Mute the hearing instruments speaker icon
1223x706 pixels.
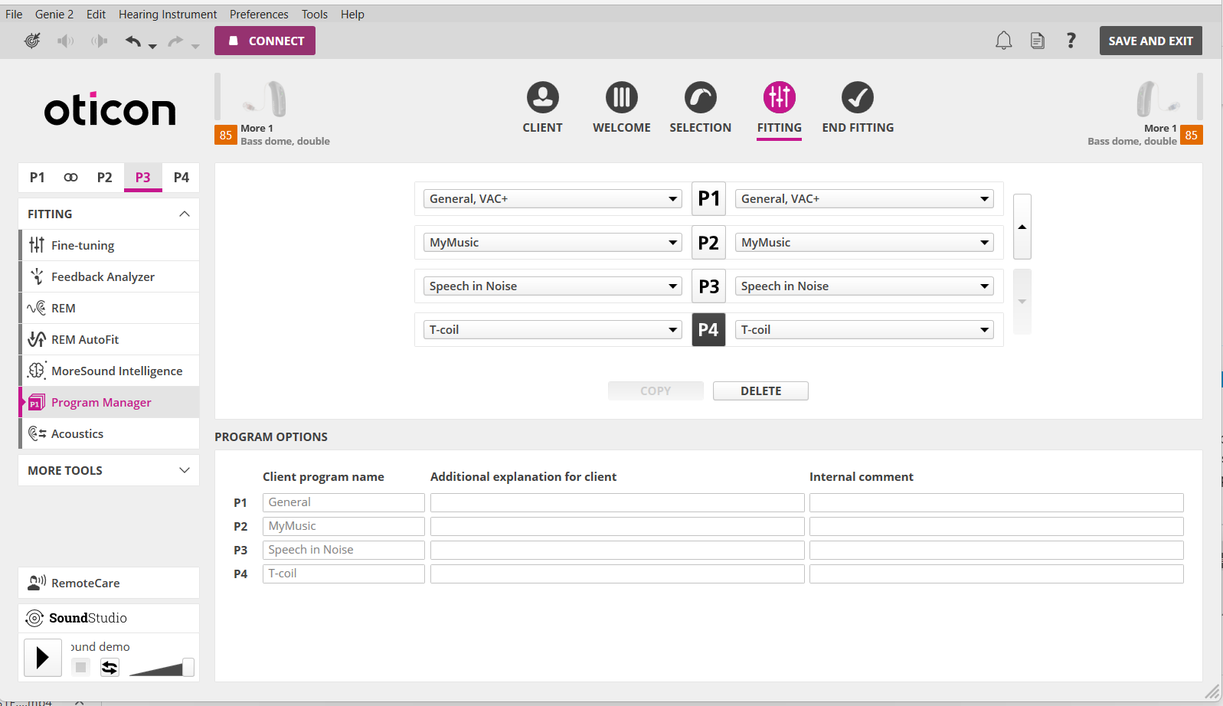(66, 41)
